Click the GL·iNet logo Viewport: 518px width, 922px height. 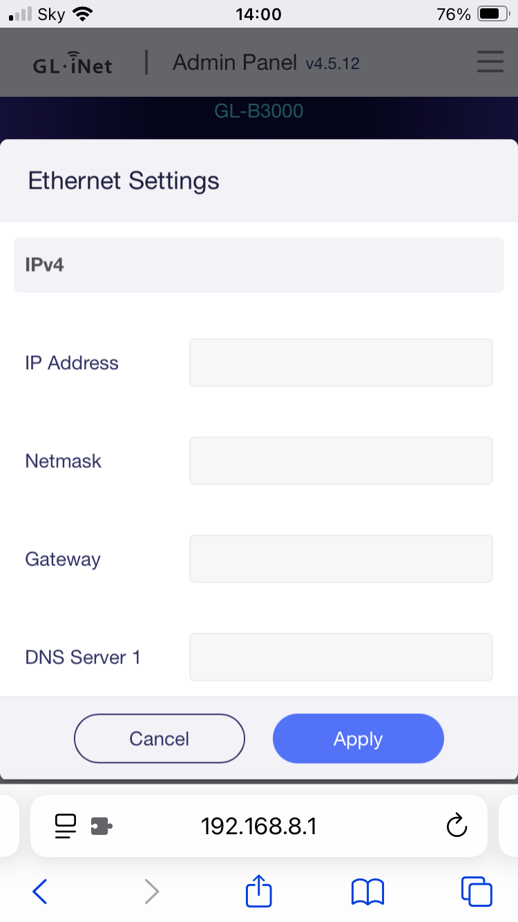point(72,65)
